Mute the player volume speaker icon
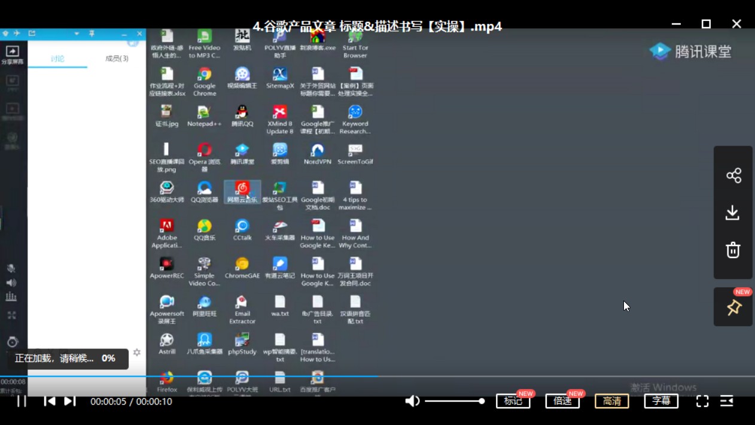This screenshot has height=425, width=755. click(x=412, y=401)
